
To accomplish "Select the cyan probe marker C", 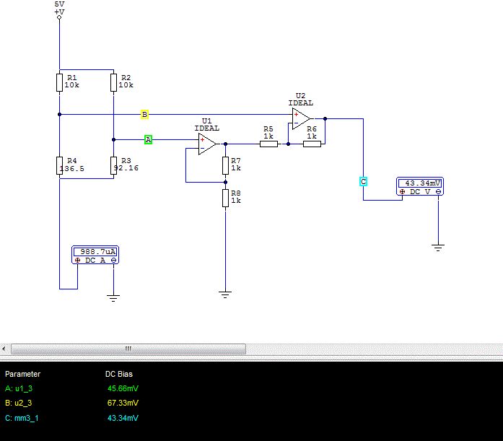I will (x=363, y=182).
